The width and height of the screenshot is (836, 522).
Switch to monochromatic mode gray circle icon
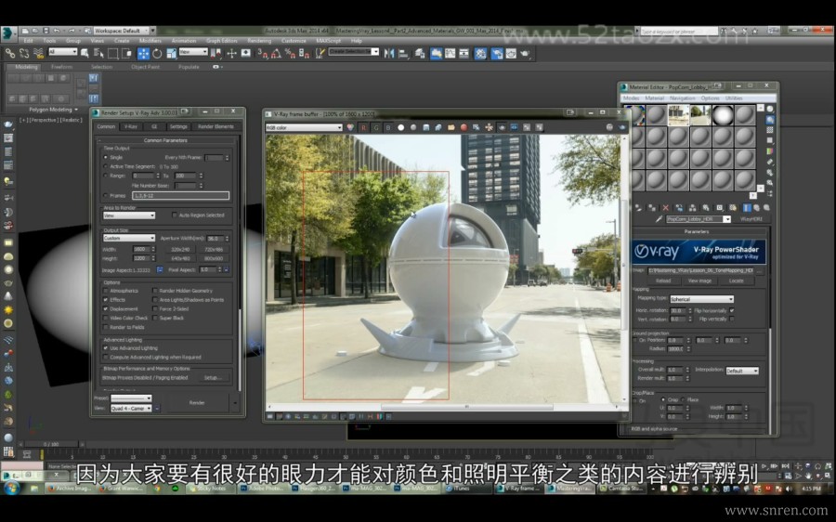tap(413, 127)
